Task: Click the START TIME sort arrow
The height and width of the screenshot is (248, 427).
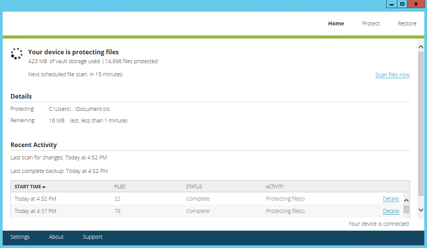Action: pyautogui.click(x=44, y=187)
